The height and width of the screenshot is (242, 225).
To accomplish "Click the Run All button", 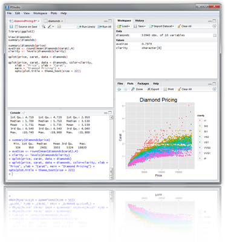I will pyautogui.click(x=105, y=27).
